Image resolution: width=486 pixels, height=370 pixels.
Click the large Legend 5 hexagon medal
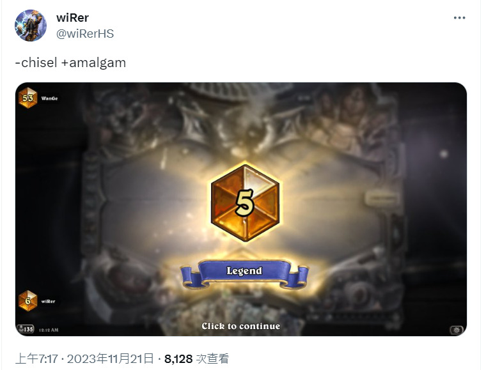tap(245, 202)
